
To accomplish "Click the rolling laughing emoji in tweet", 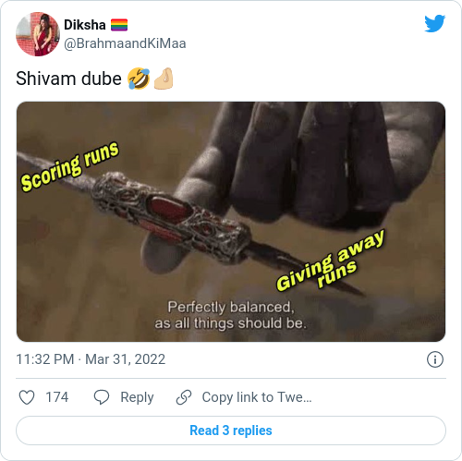I will [139, 79].
